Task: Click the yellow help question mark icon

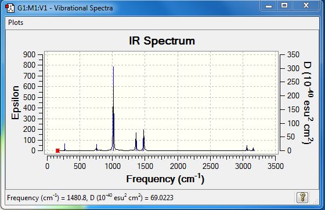Action: coord(302,197)
